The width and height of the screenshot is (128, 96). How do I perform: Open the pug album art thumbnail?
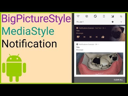[x=118, y=33]
